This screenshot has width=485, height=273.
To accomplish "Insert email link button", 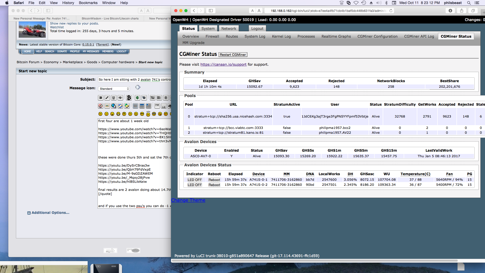I will (120, 106).
